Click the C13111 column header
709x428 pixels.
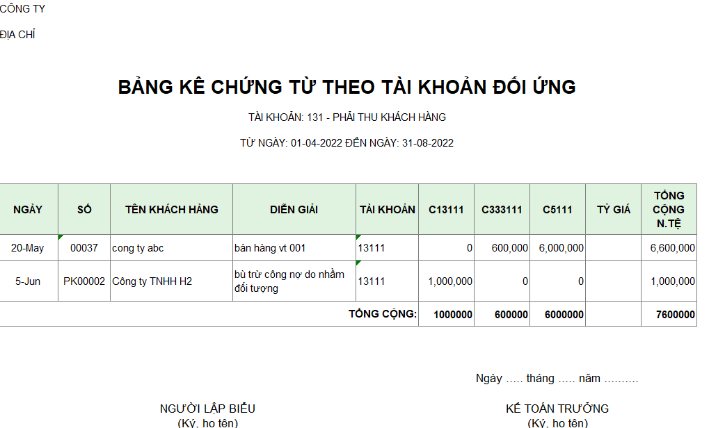point(446,210)
